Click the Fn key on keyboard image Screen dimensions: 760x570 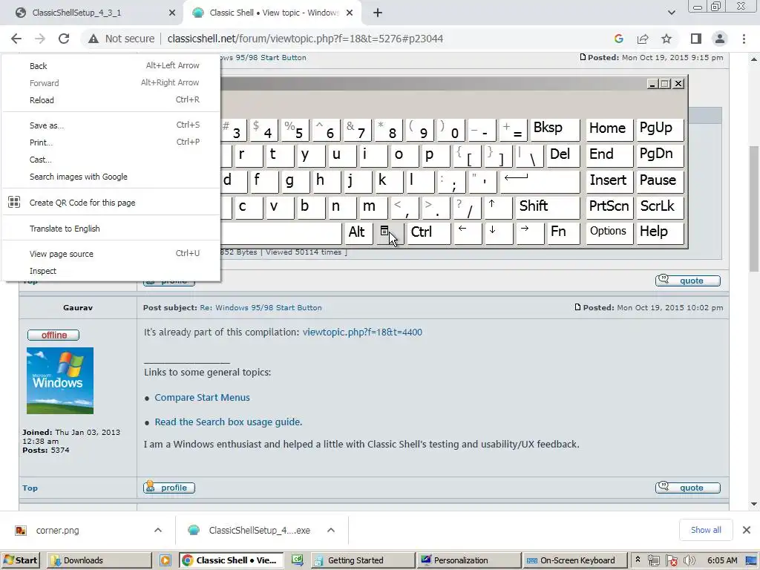pos(563,232)
